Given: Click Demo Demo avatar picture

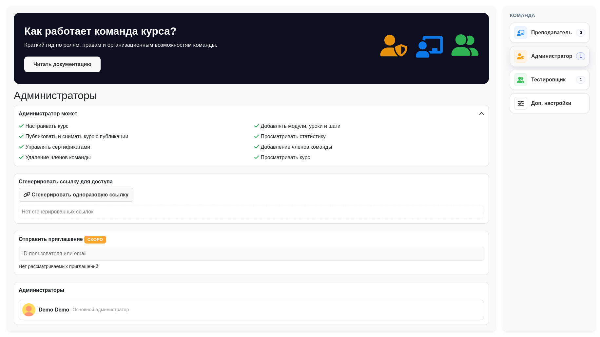Looking at the screenshot, I should [x=29, y=310].
